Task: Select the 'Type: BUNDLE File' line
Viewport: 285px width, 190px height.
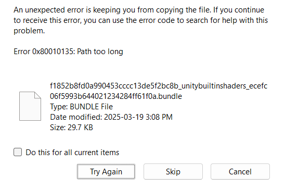Action: (x=81, y=107)
